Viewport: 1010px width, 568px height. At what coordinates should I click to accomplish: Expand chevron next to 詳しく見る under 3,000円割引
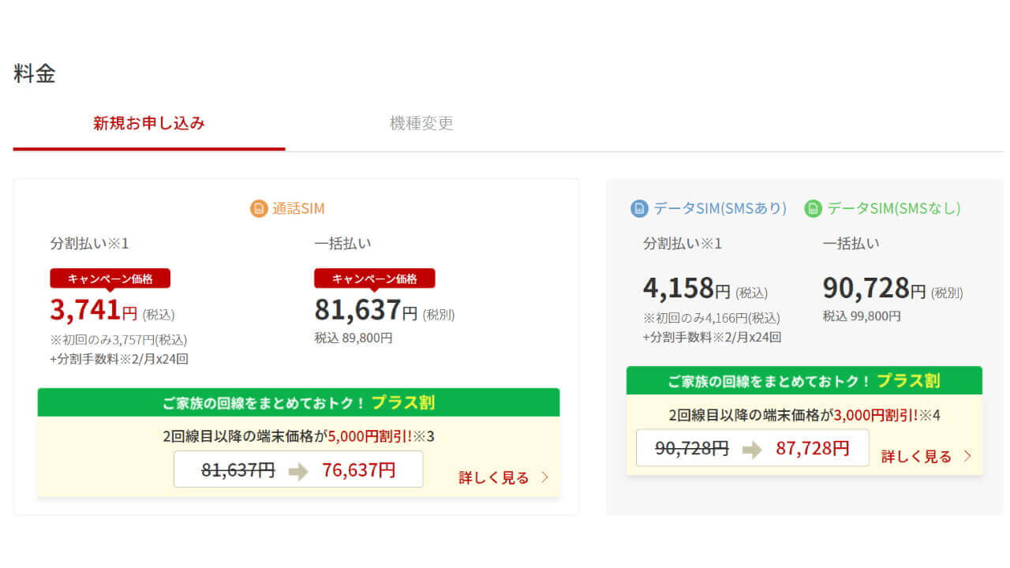click(967, 456)
